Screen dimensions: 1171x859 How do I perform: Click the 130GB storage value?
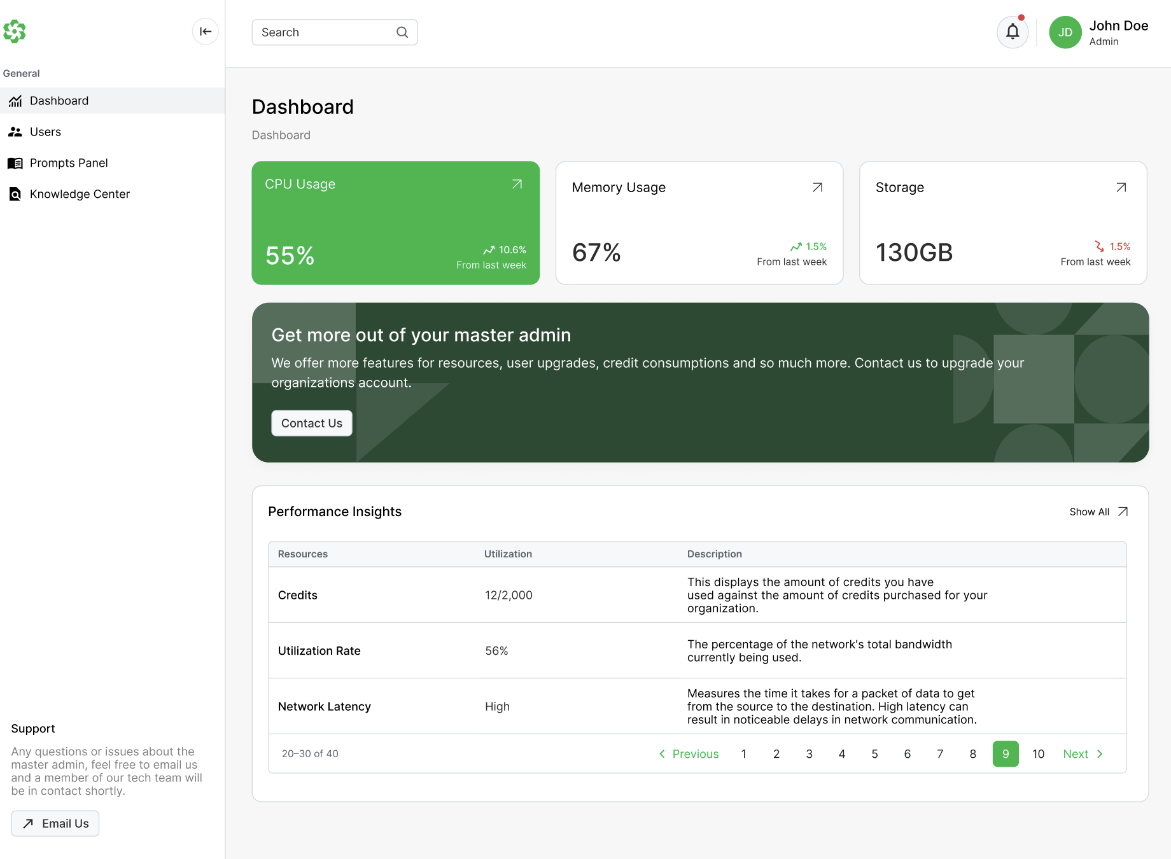pyautogui.click(x=915, y=253)
